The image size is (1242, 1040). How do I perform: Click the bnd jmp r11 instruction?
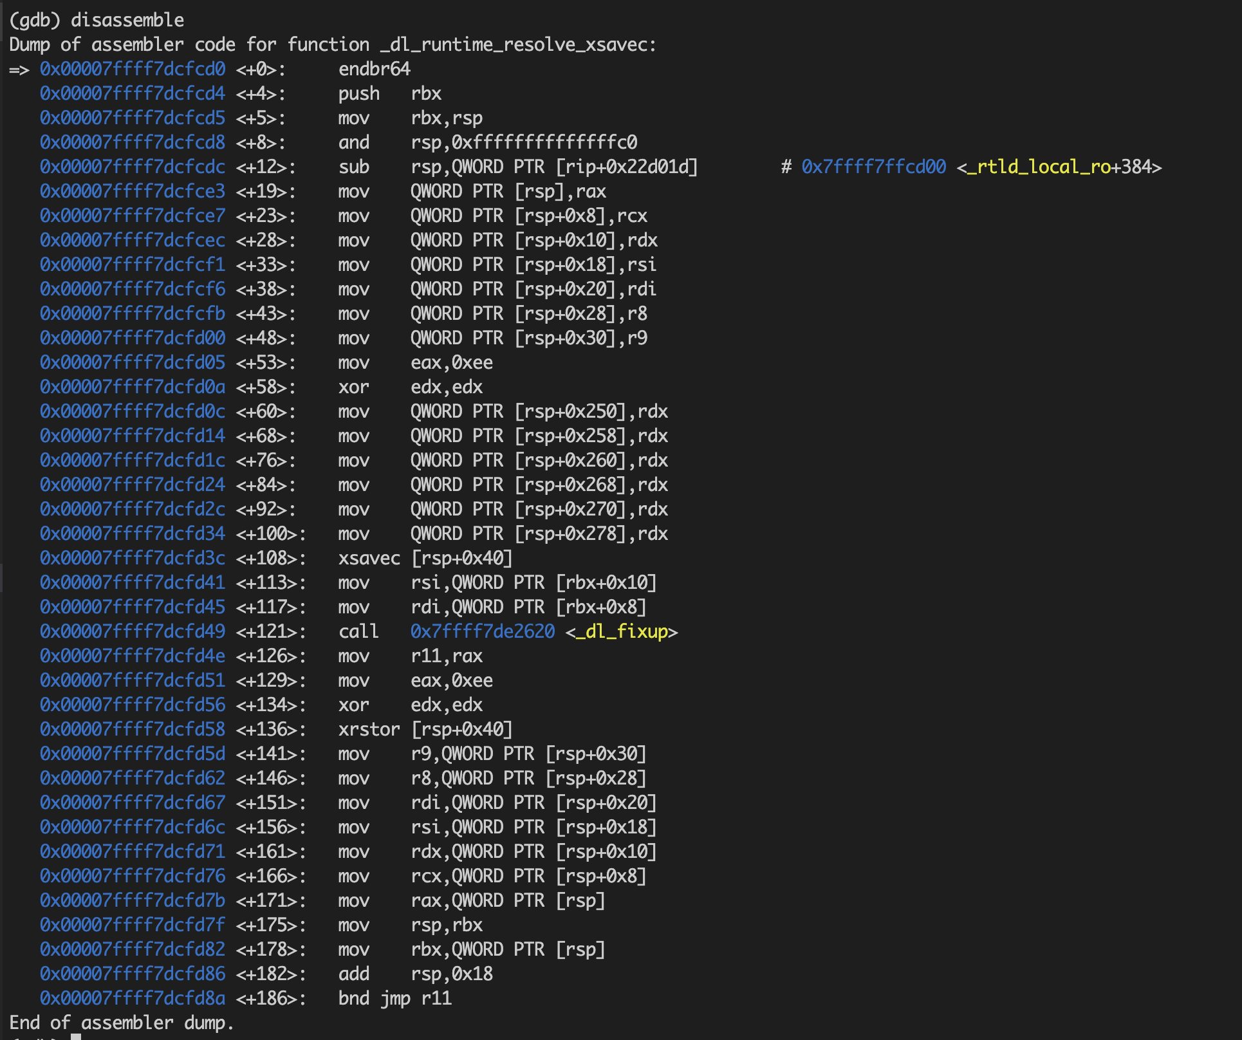click(x=394, y=998)
